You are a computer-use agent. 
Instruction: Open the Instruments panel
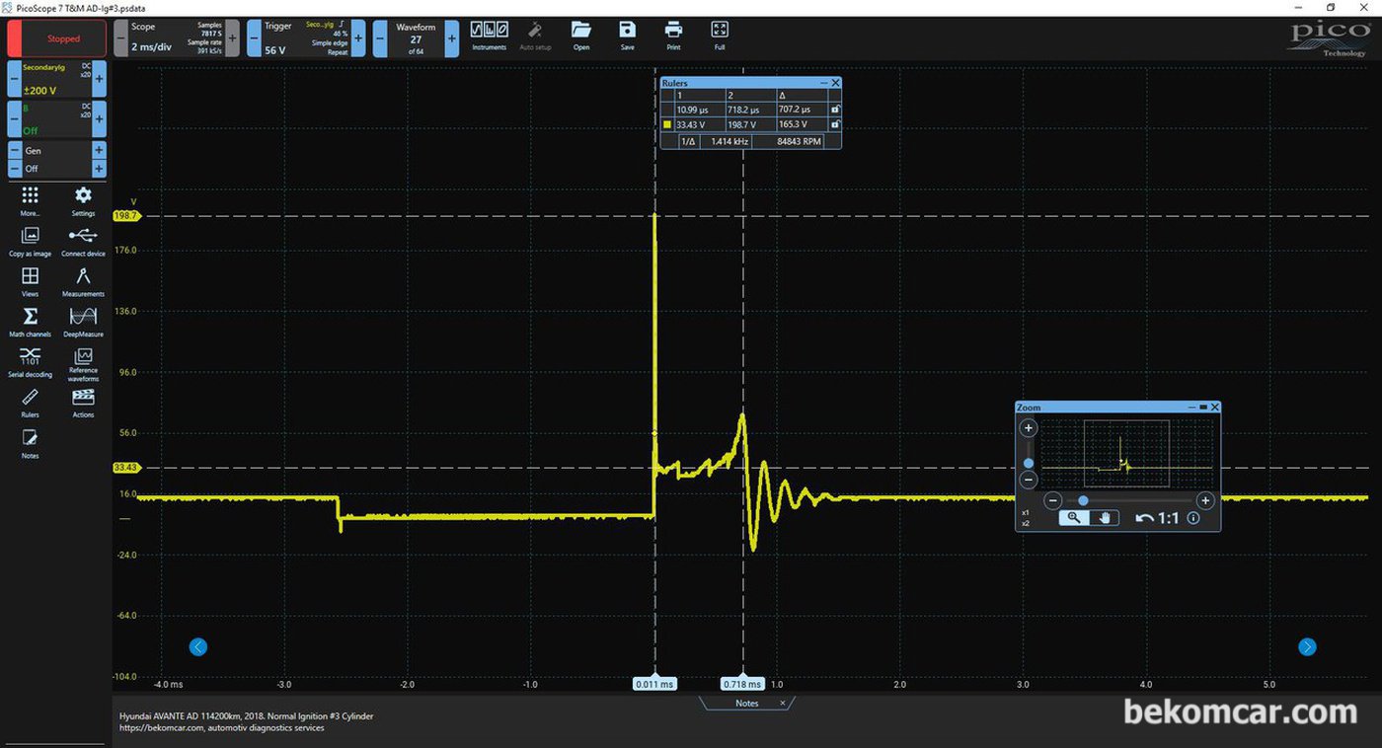[489, 36]
